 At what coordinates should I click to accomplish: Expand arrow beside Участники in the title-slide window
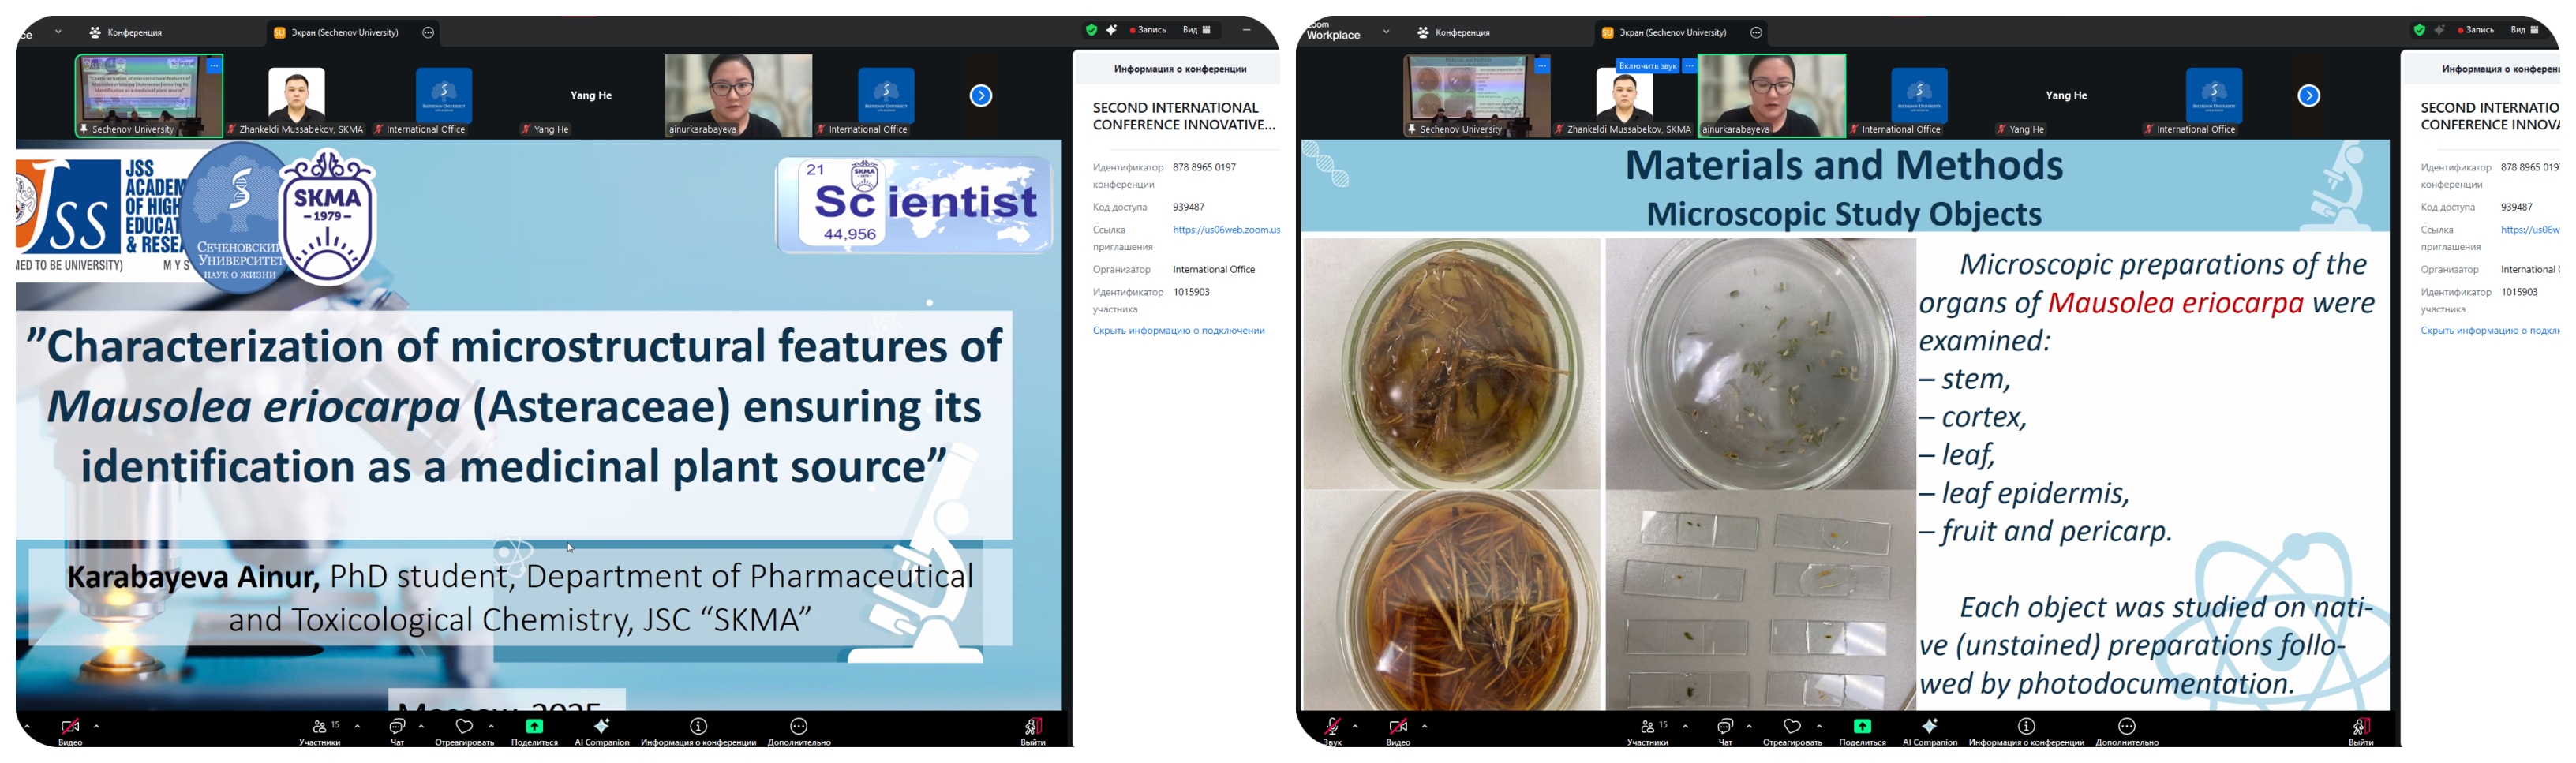click(357, 726)
